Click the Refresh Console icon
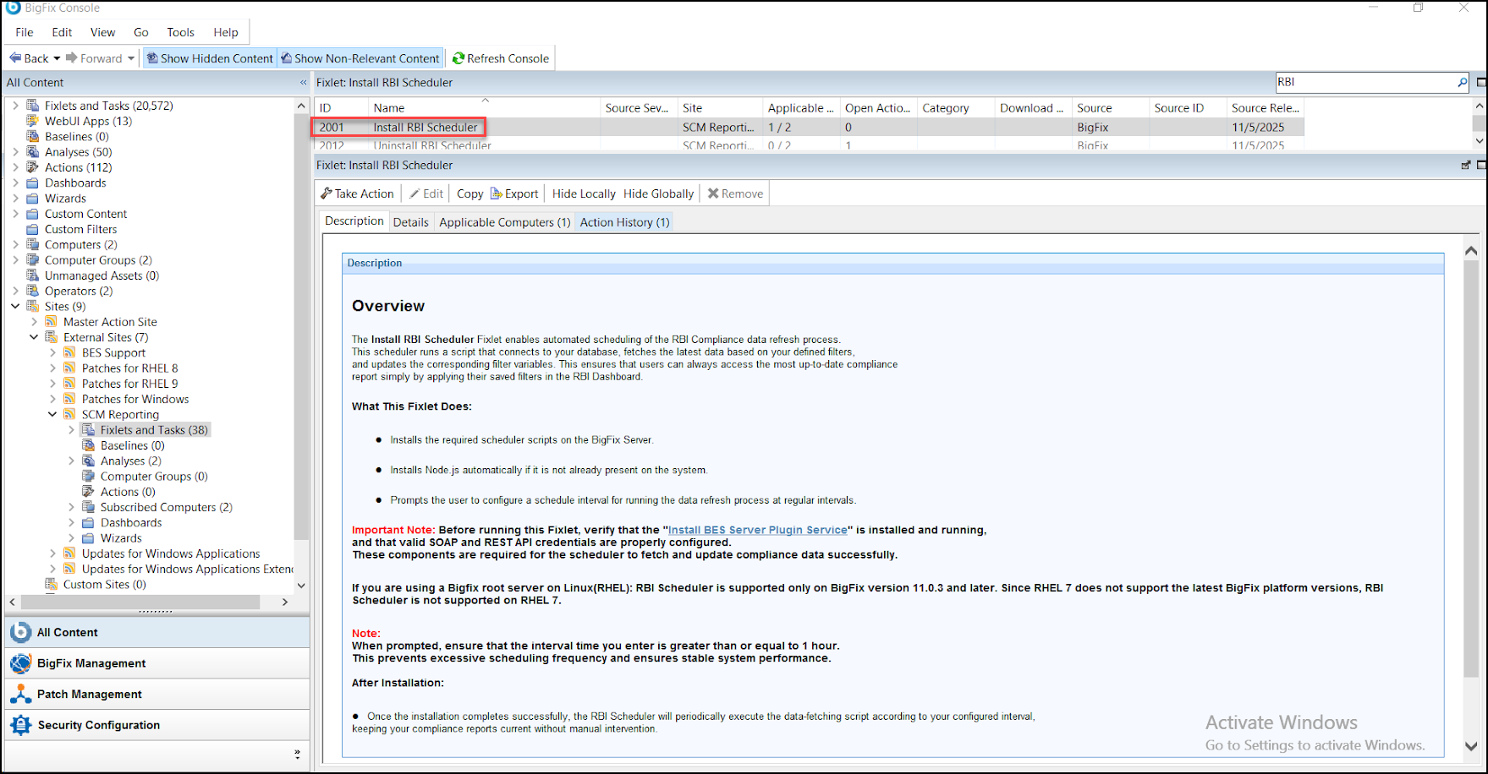This screenshot has width=1488, height=774. [x=458, y=57]
